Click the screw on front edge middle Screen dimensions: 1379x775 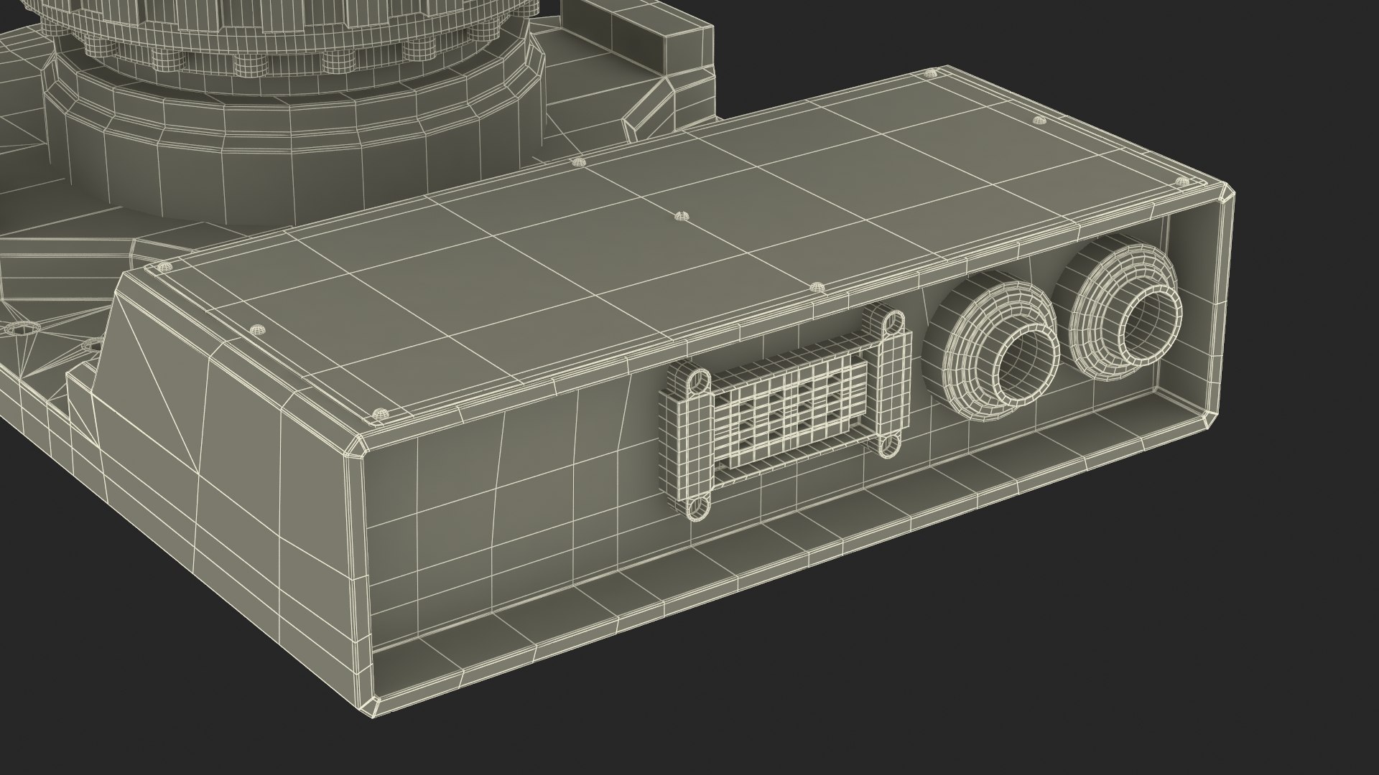[816, 286]
